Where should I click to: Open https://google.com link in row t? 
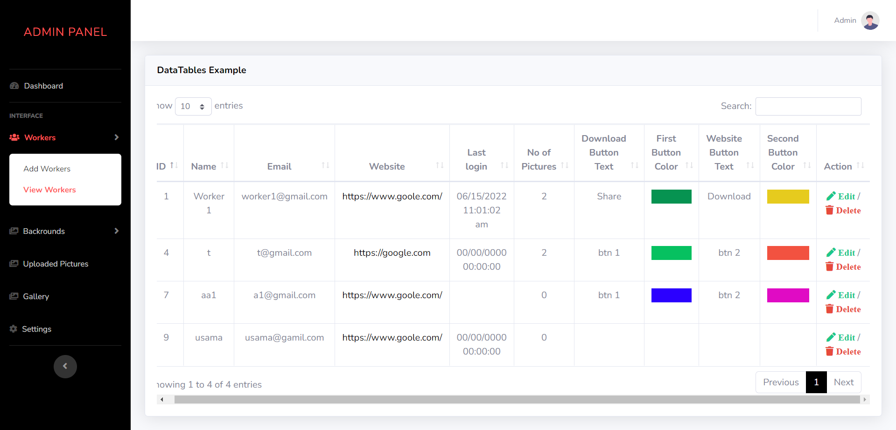point(392,253)
